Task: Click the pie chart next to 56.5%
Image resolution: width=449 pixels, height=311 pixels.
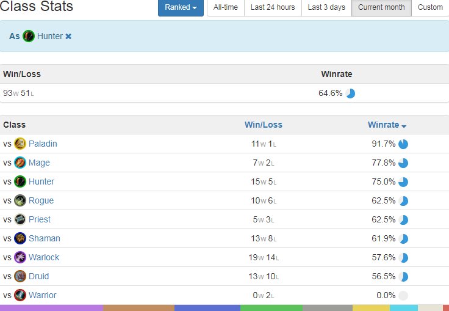Action: pyautogui.click(x=403, y=277)
